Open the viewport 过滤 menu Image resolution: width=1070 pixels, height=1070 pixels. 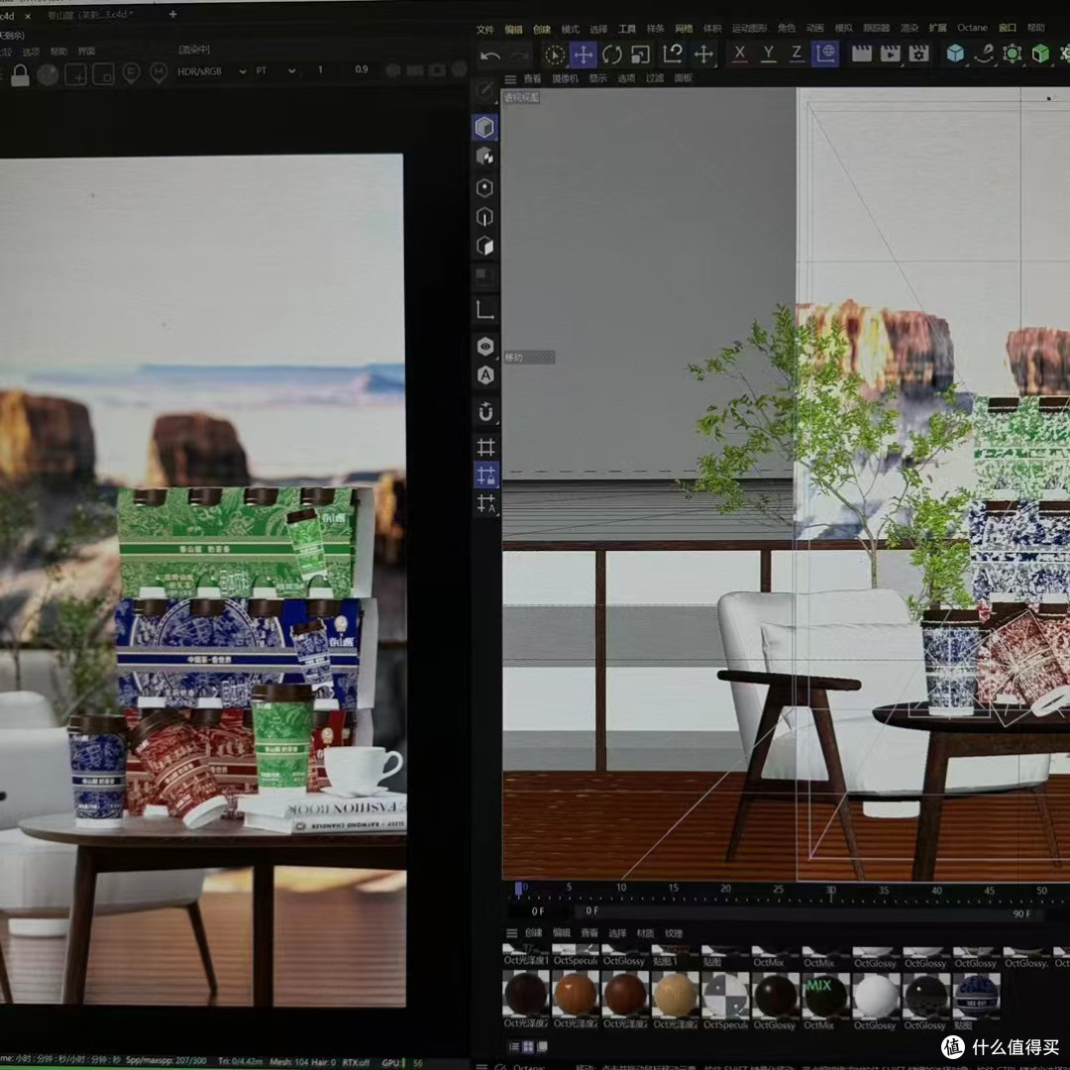[x=655, y=78]
